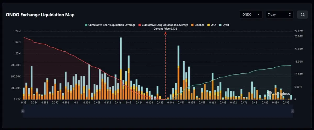Toggle the OKX legend series
This screenshot has width=314, height=130.
click(212, 25)
